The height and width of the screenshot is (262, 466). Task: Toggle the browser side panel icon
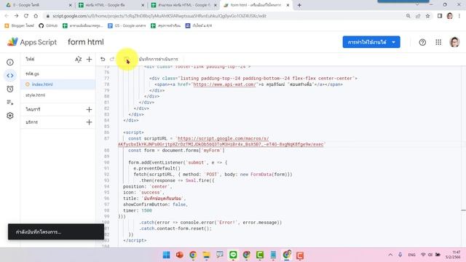(440, 16)
